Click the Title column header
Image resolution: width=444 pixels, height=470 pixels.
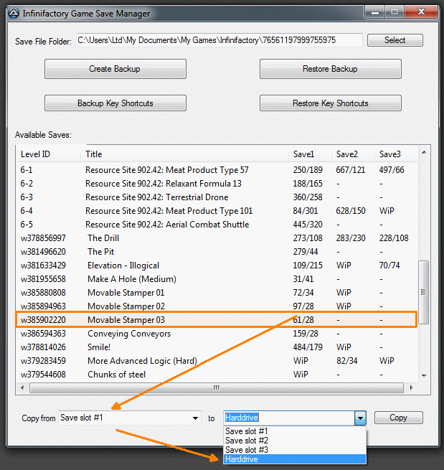(184, 154)
